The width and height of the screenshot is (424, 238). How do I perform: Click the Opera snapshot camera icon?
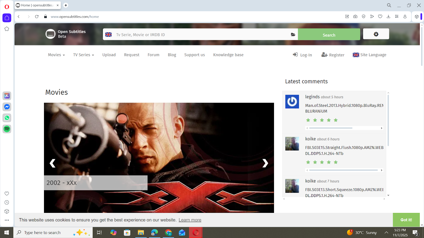[355, 16]
